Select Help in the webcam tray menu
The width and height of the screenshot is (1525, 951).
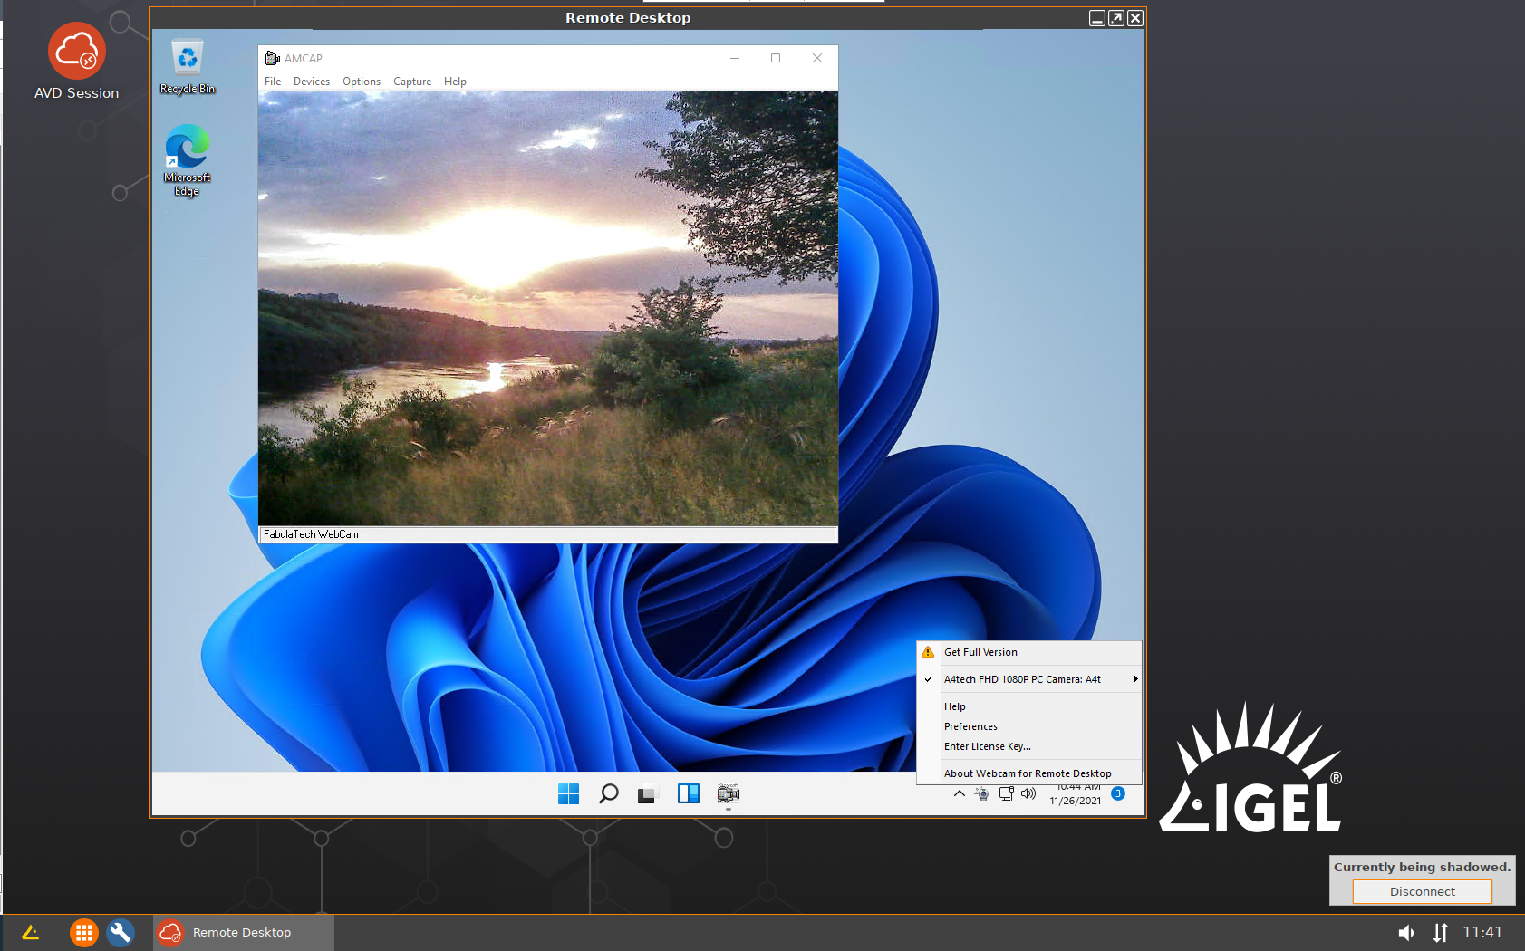pos(1029,706)
